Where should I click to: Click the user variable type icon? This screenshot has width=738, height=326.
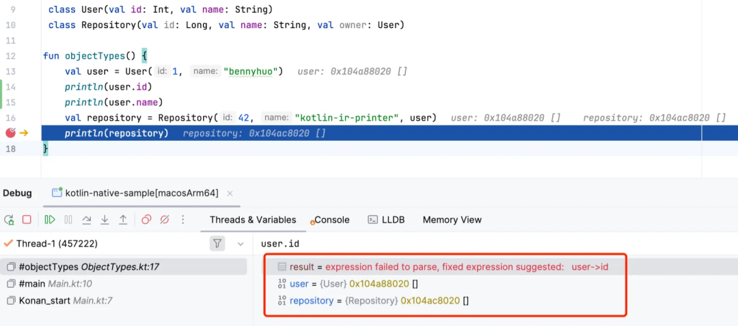point(282,284)
